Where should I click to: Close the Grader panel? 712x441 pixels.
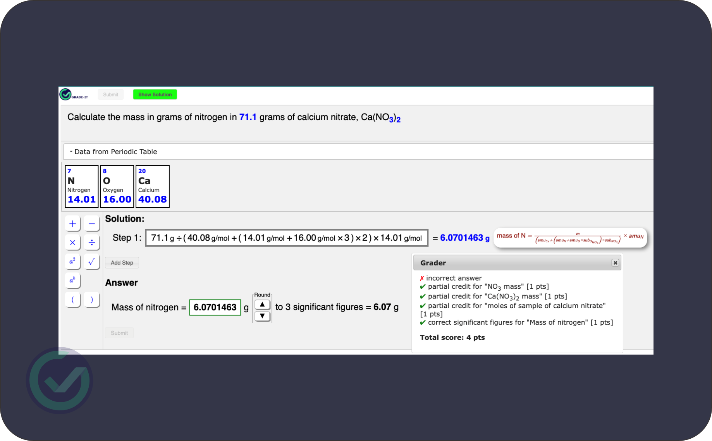(615, 263)
